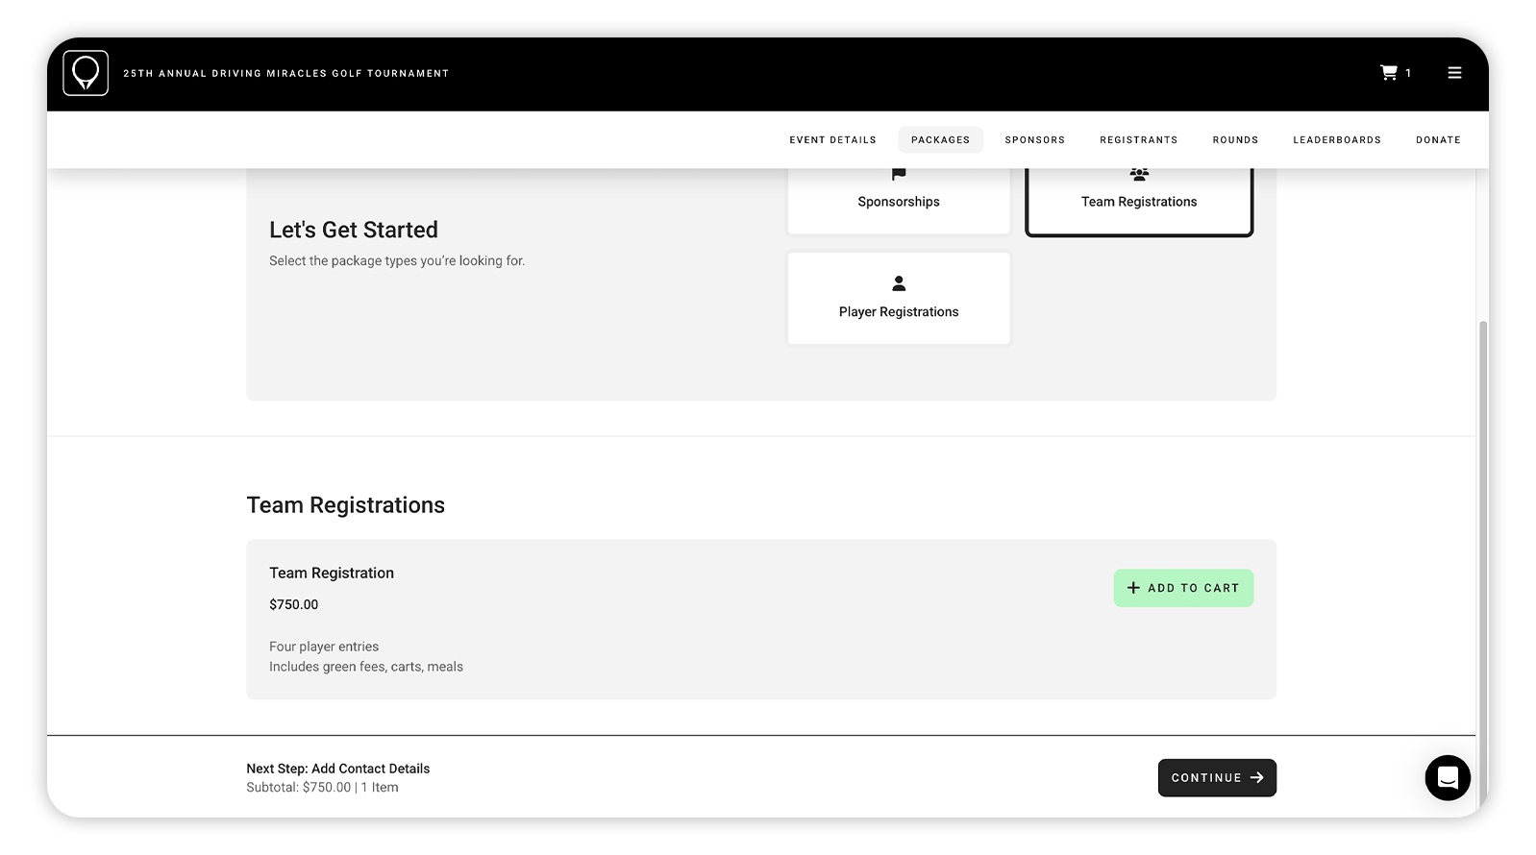Go to Event Details tab

click(x=832, y=140)
